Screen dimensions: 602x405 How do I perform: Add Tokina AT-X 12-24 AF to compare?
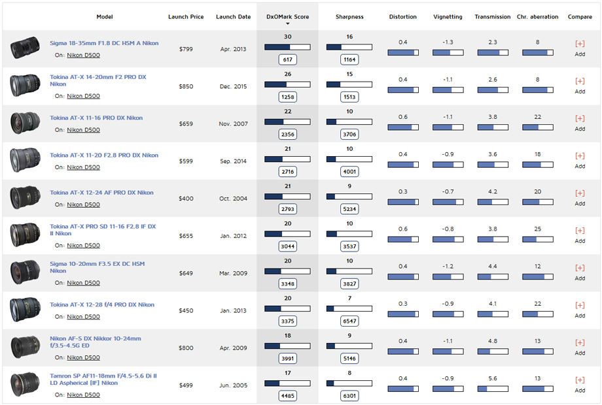pos(580,193)
